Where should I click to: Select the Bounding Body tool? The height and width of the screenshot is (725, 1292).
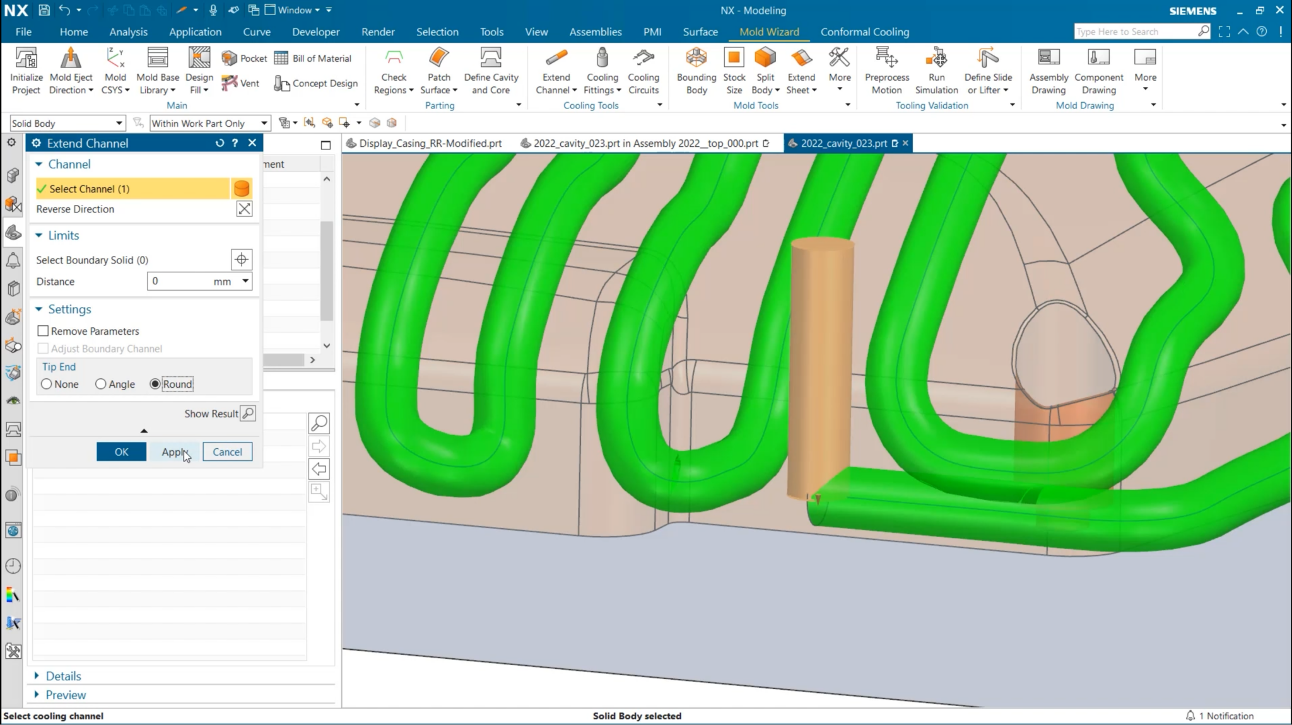[695, 71]
